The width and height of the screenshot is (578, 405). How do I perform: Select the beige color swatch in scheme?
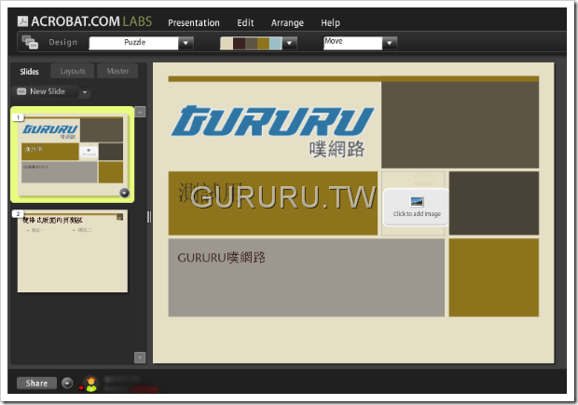click(x=227, y=43)
